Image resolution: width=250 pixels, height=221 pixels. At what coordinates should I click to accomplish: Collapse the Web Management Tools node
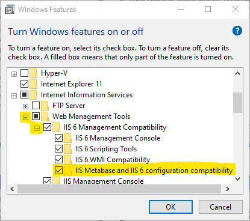point(25,117)
